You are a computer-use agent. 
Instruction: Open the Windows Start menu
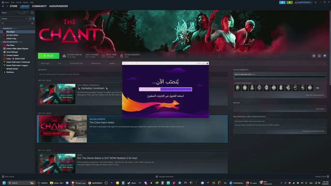[x=4, y=183]
